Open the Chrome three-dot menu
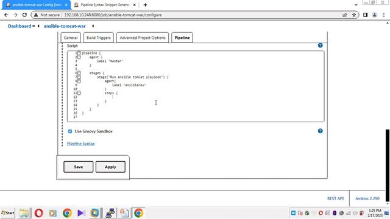Screen dimensions: 390x219 (x=384, y=15)
